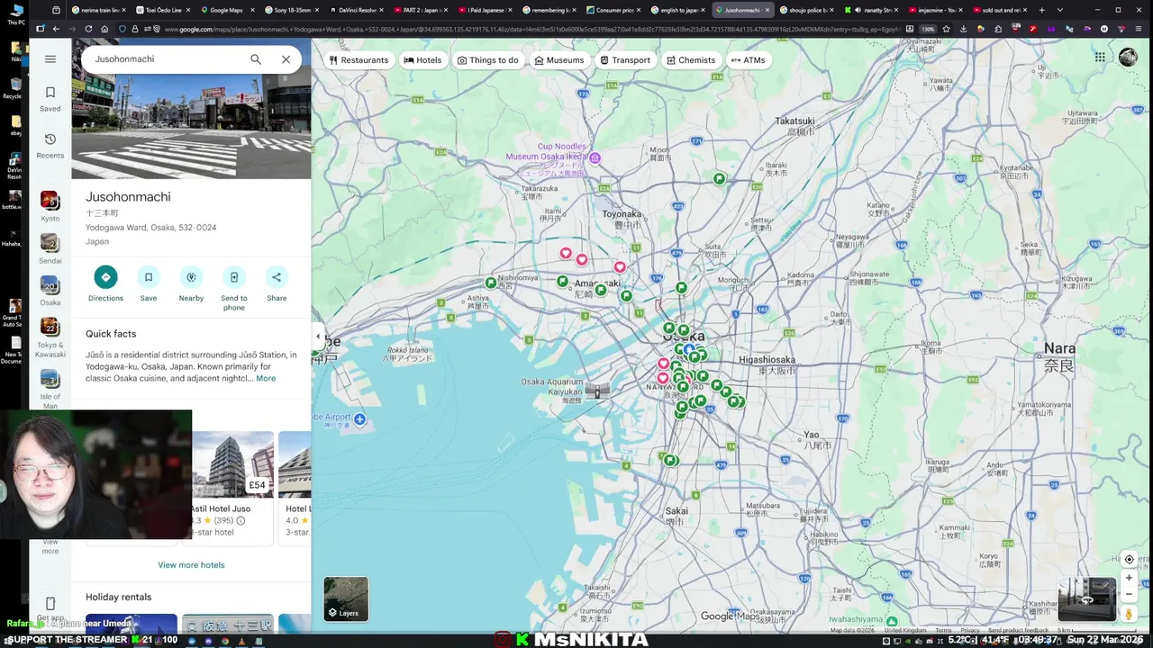
Task: Open the Google Maps hamburger menu
Action: pos(50,59)
